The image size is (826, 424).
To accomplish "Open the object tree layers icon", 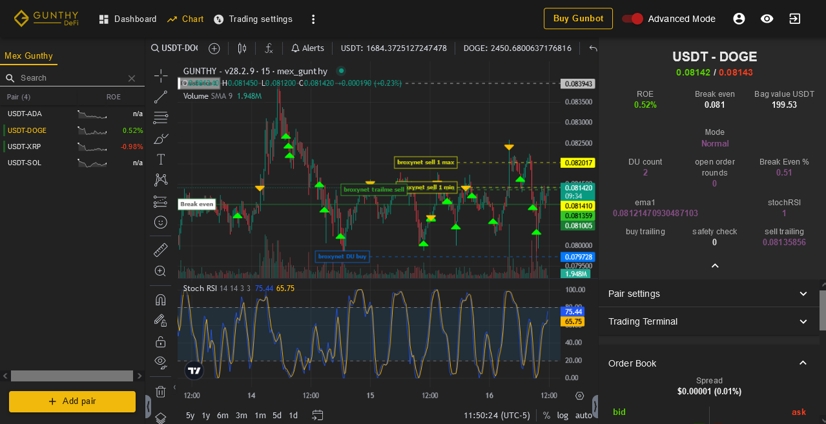I will tap(161, 418).
